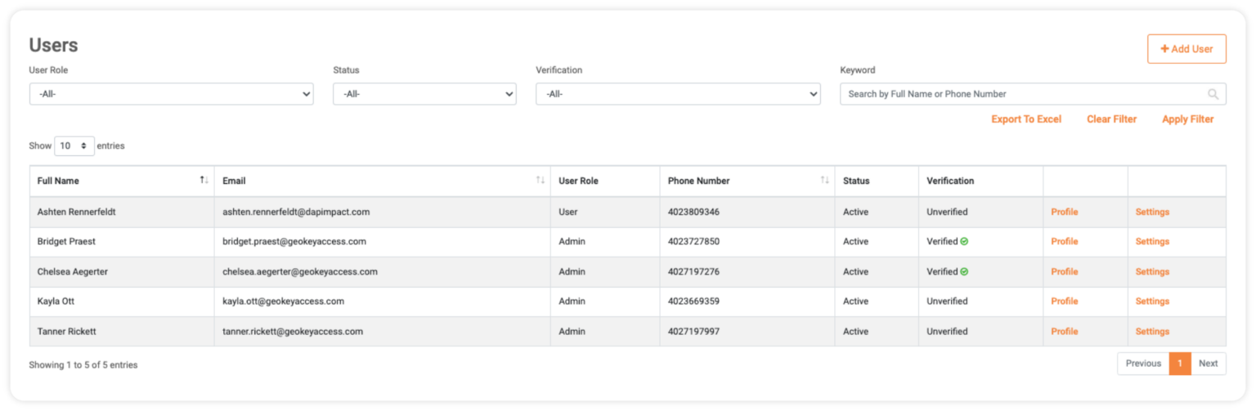
Task: Click verified checkmark icon for Bridget Praest
Action: click(964, 242)
